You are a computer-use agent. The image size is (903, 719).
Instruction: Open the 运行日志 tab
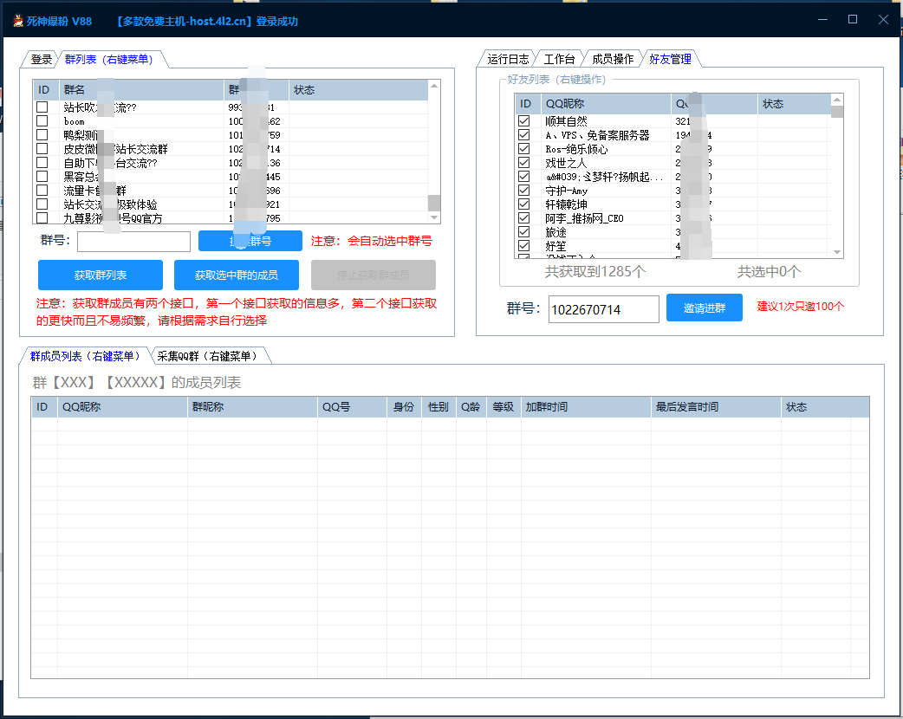(x=508, y=60)
